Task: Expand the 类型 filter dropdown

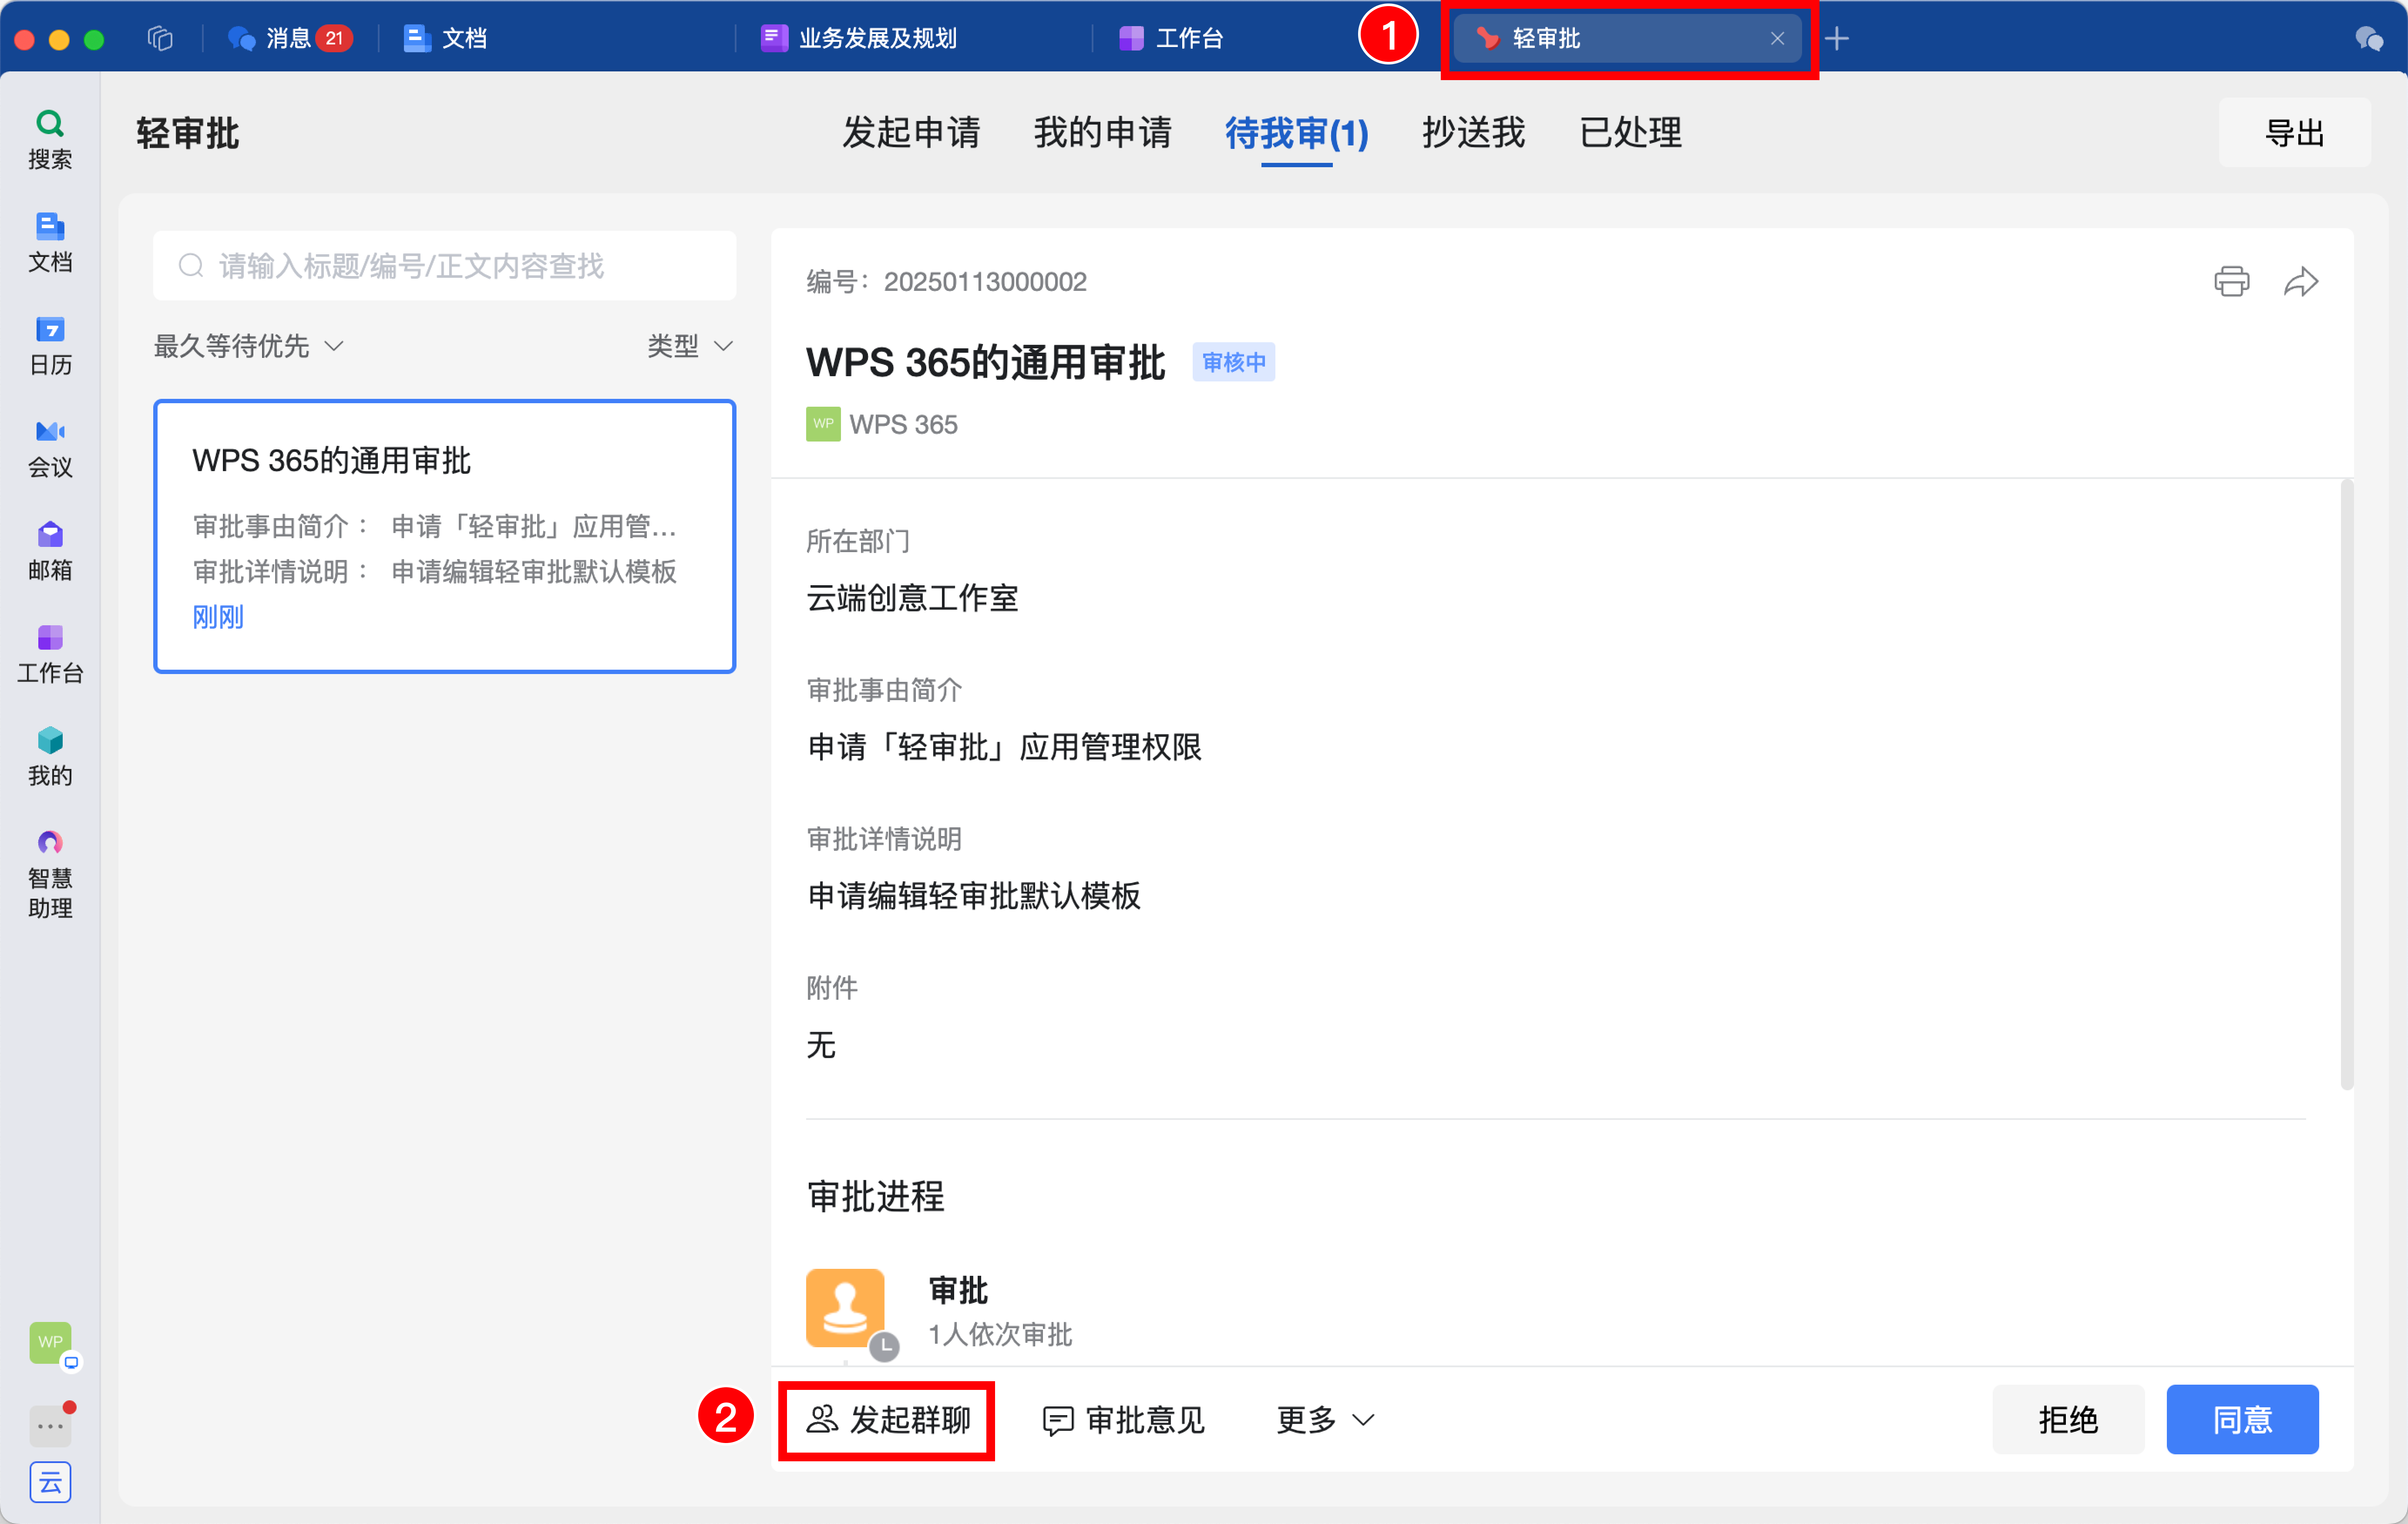Action: click(690, 346)
